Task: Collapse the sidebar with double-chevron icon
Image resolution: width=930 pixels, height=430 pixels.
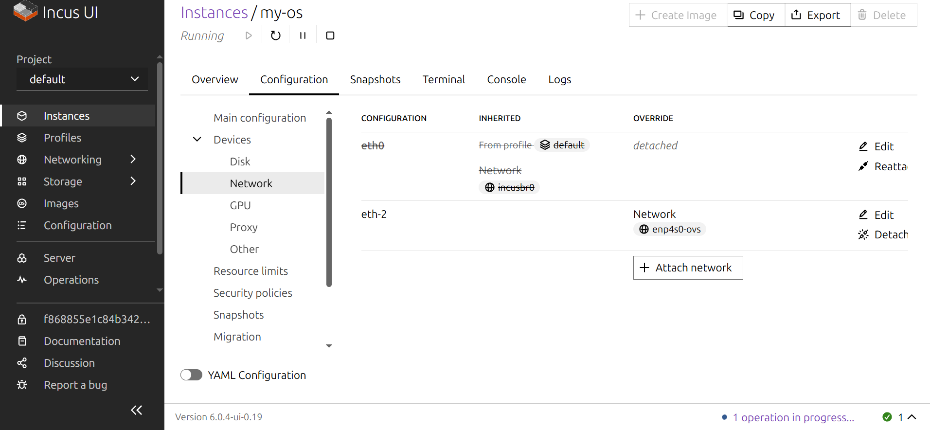Action: click(137, 410)
